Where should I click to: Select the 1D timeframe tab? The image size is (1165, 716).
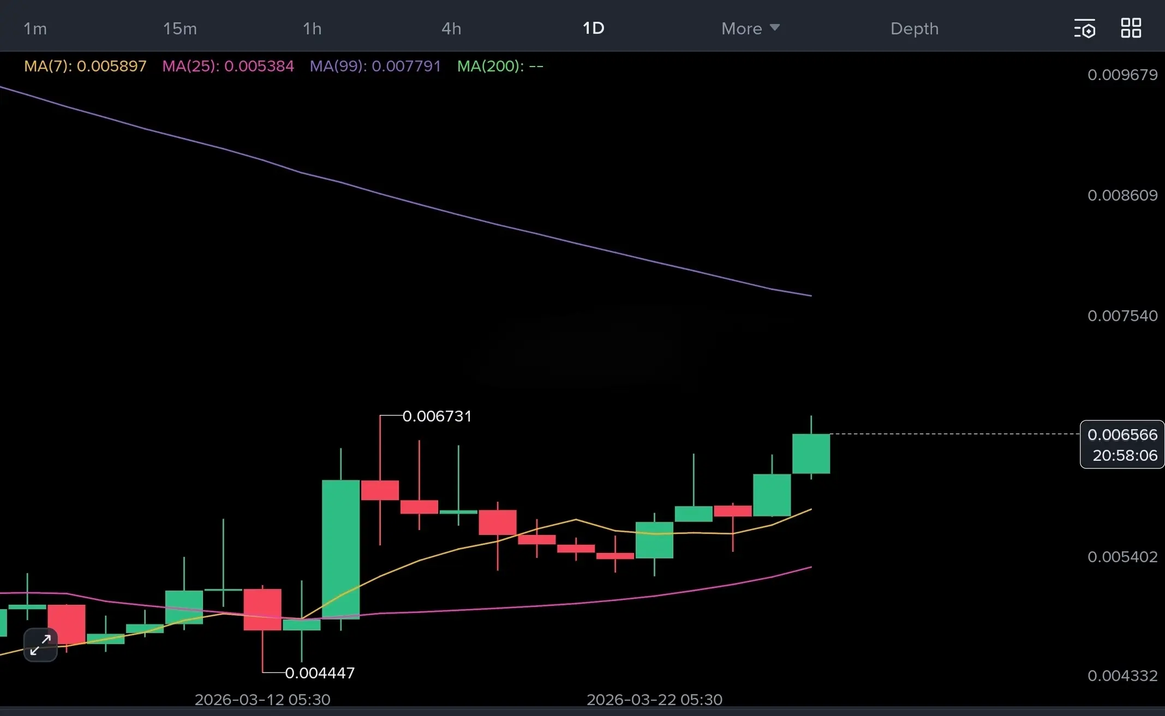click(593, 28)
